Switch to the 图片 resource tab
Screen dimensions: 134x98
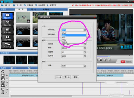[x=33, y=9]
